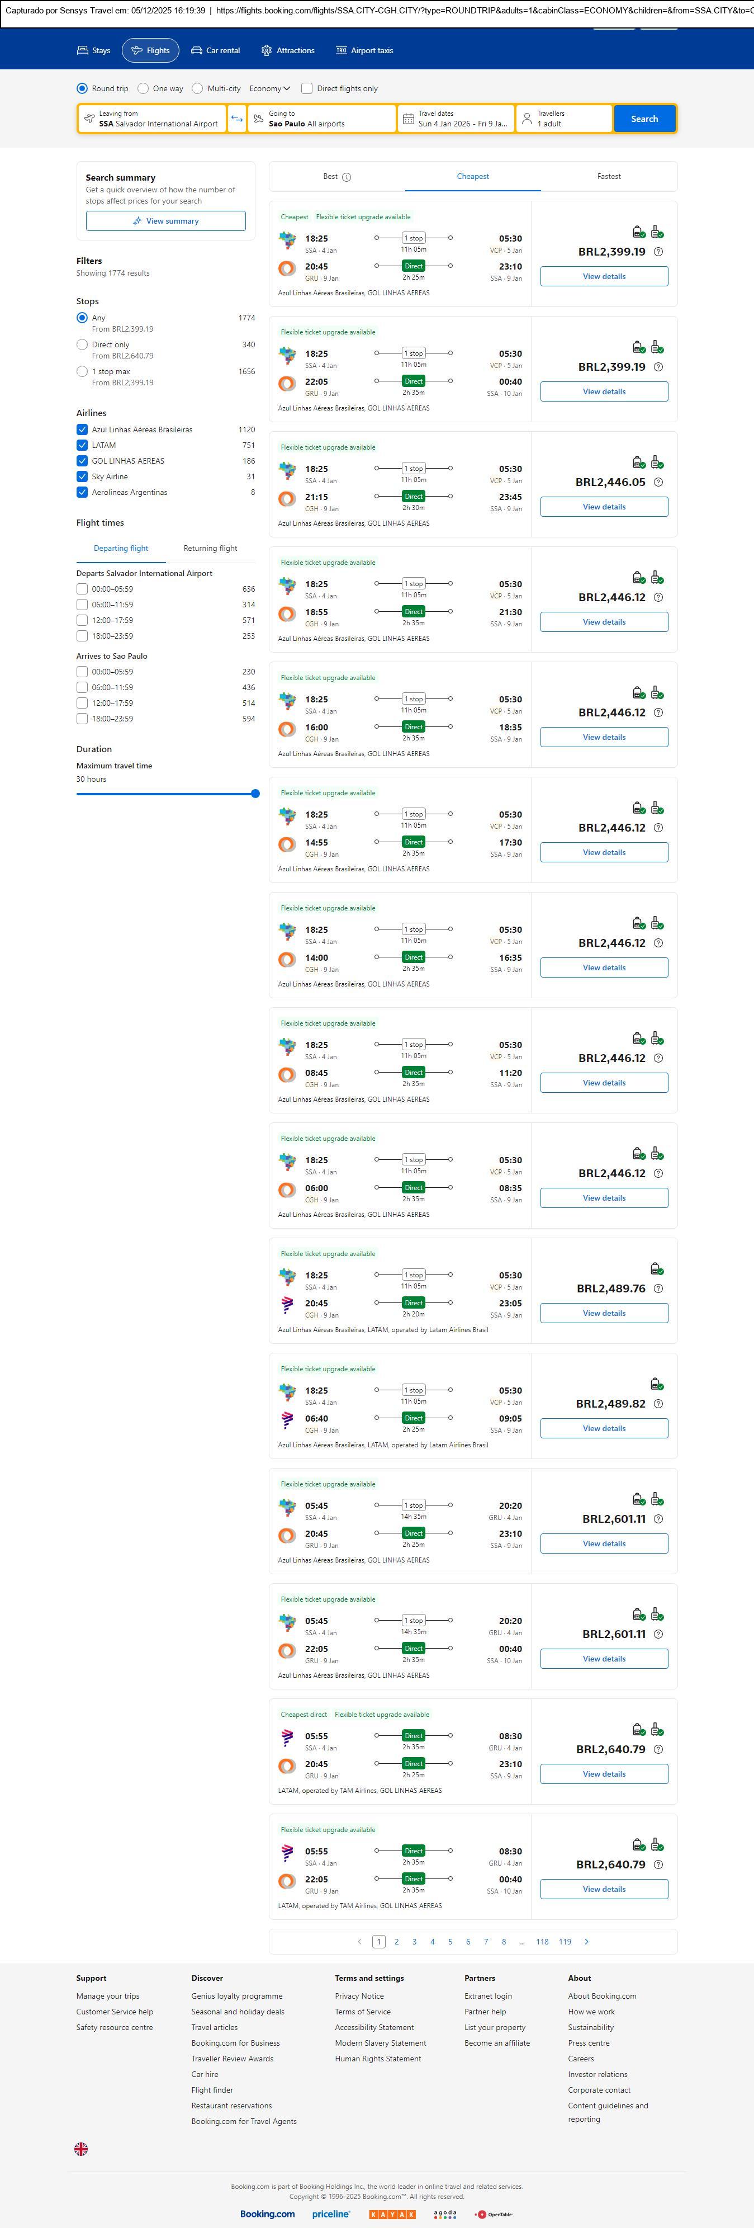Screen dimensions: 754x2228
Task: Click the Airport taxis icon in header
Action: click(341, 51)
